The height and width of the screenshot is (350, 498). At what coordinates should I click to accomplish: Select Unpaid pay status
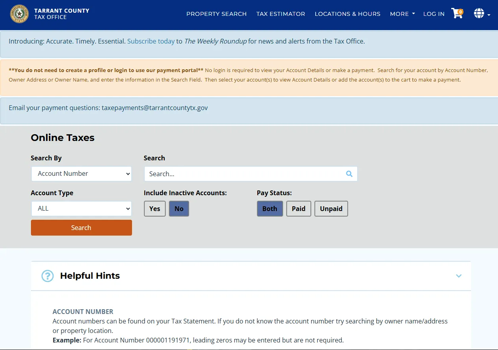pos(331,209)
